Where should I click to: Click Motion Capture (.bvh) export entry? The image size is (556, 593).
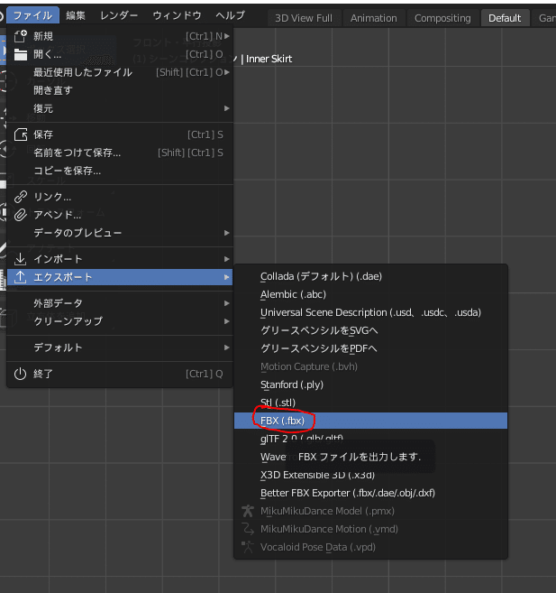[x=370, y=366]
